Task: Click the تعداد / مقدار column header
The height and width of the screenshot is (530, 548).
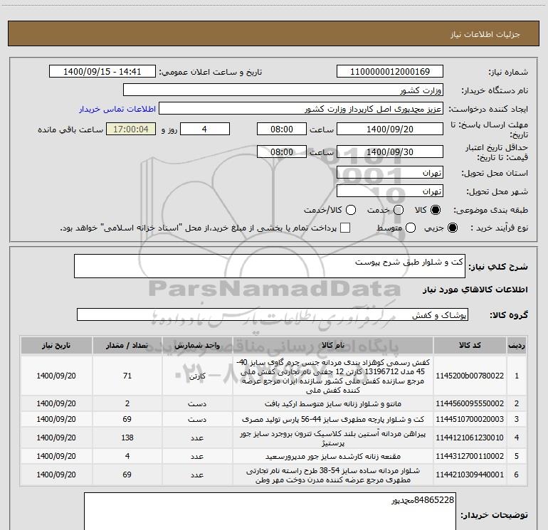Action: pyautogui.click(x=127, y=345)
